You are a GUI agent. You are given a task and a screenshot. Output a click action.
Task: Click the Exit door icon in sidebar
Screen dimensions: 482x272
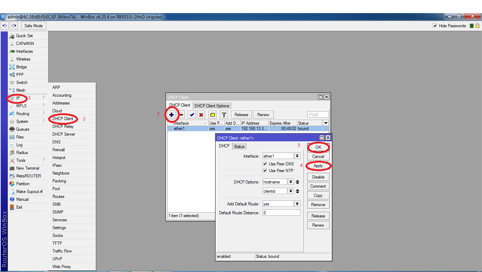coord(12,207)
